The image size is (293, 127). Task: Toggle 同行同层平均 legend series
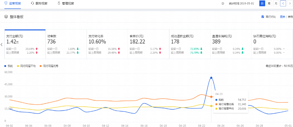26,66
